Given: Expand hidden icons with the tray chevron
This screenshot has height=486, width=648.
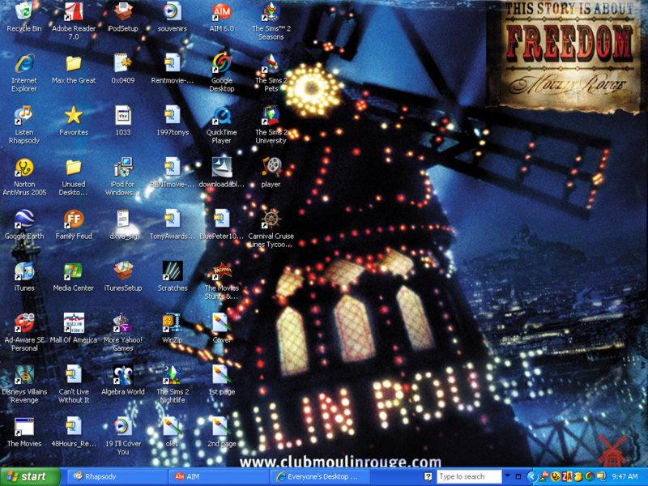Looking at the screenshot, I should 531,475.
